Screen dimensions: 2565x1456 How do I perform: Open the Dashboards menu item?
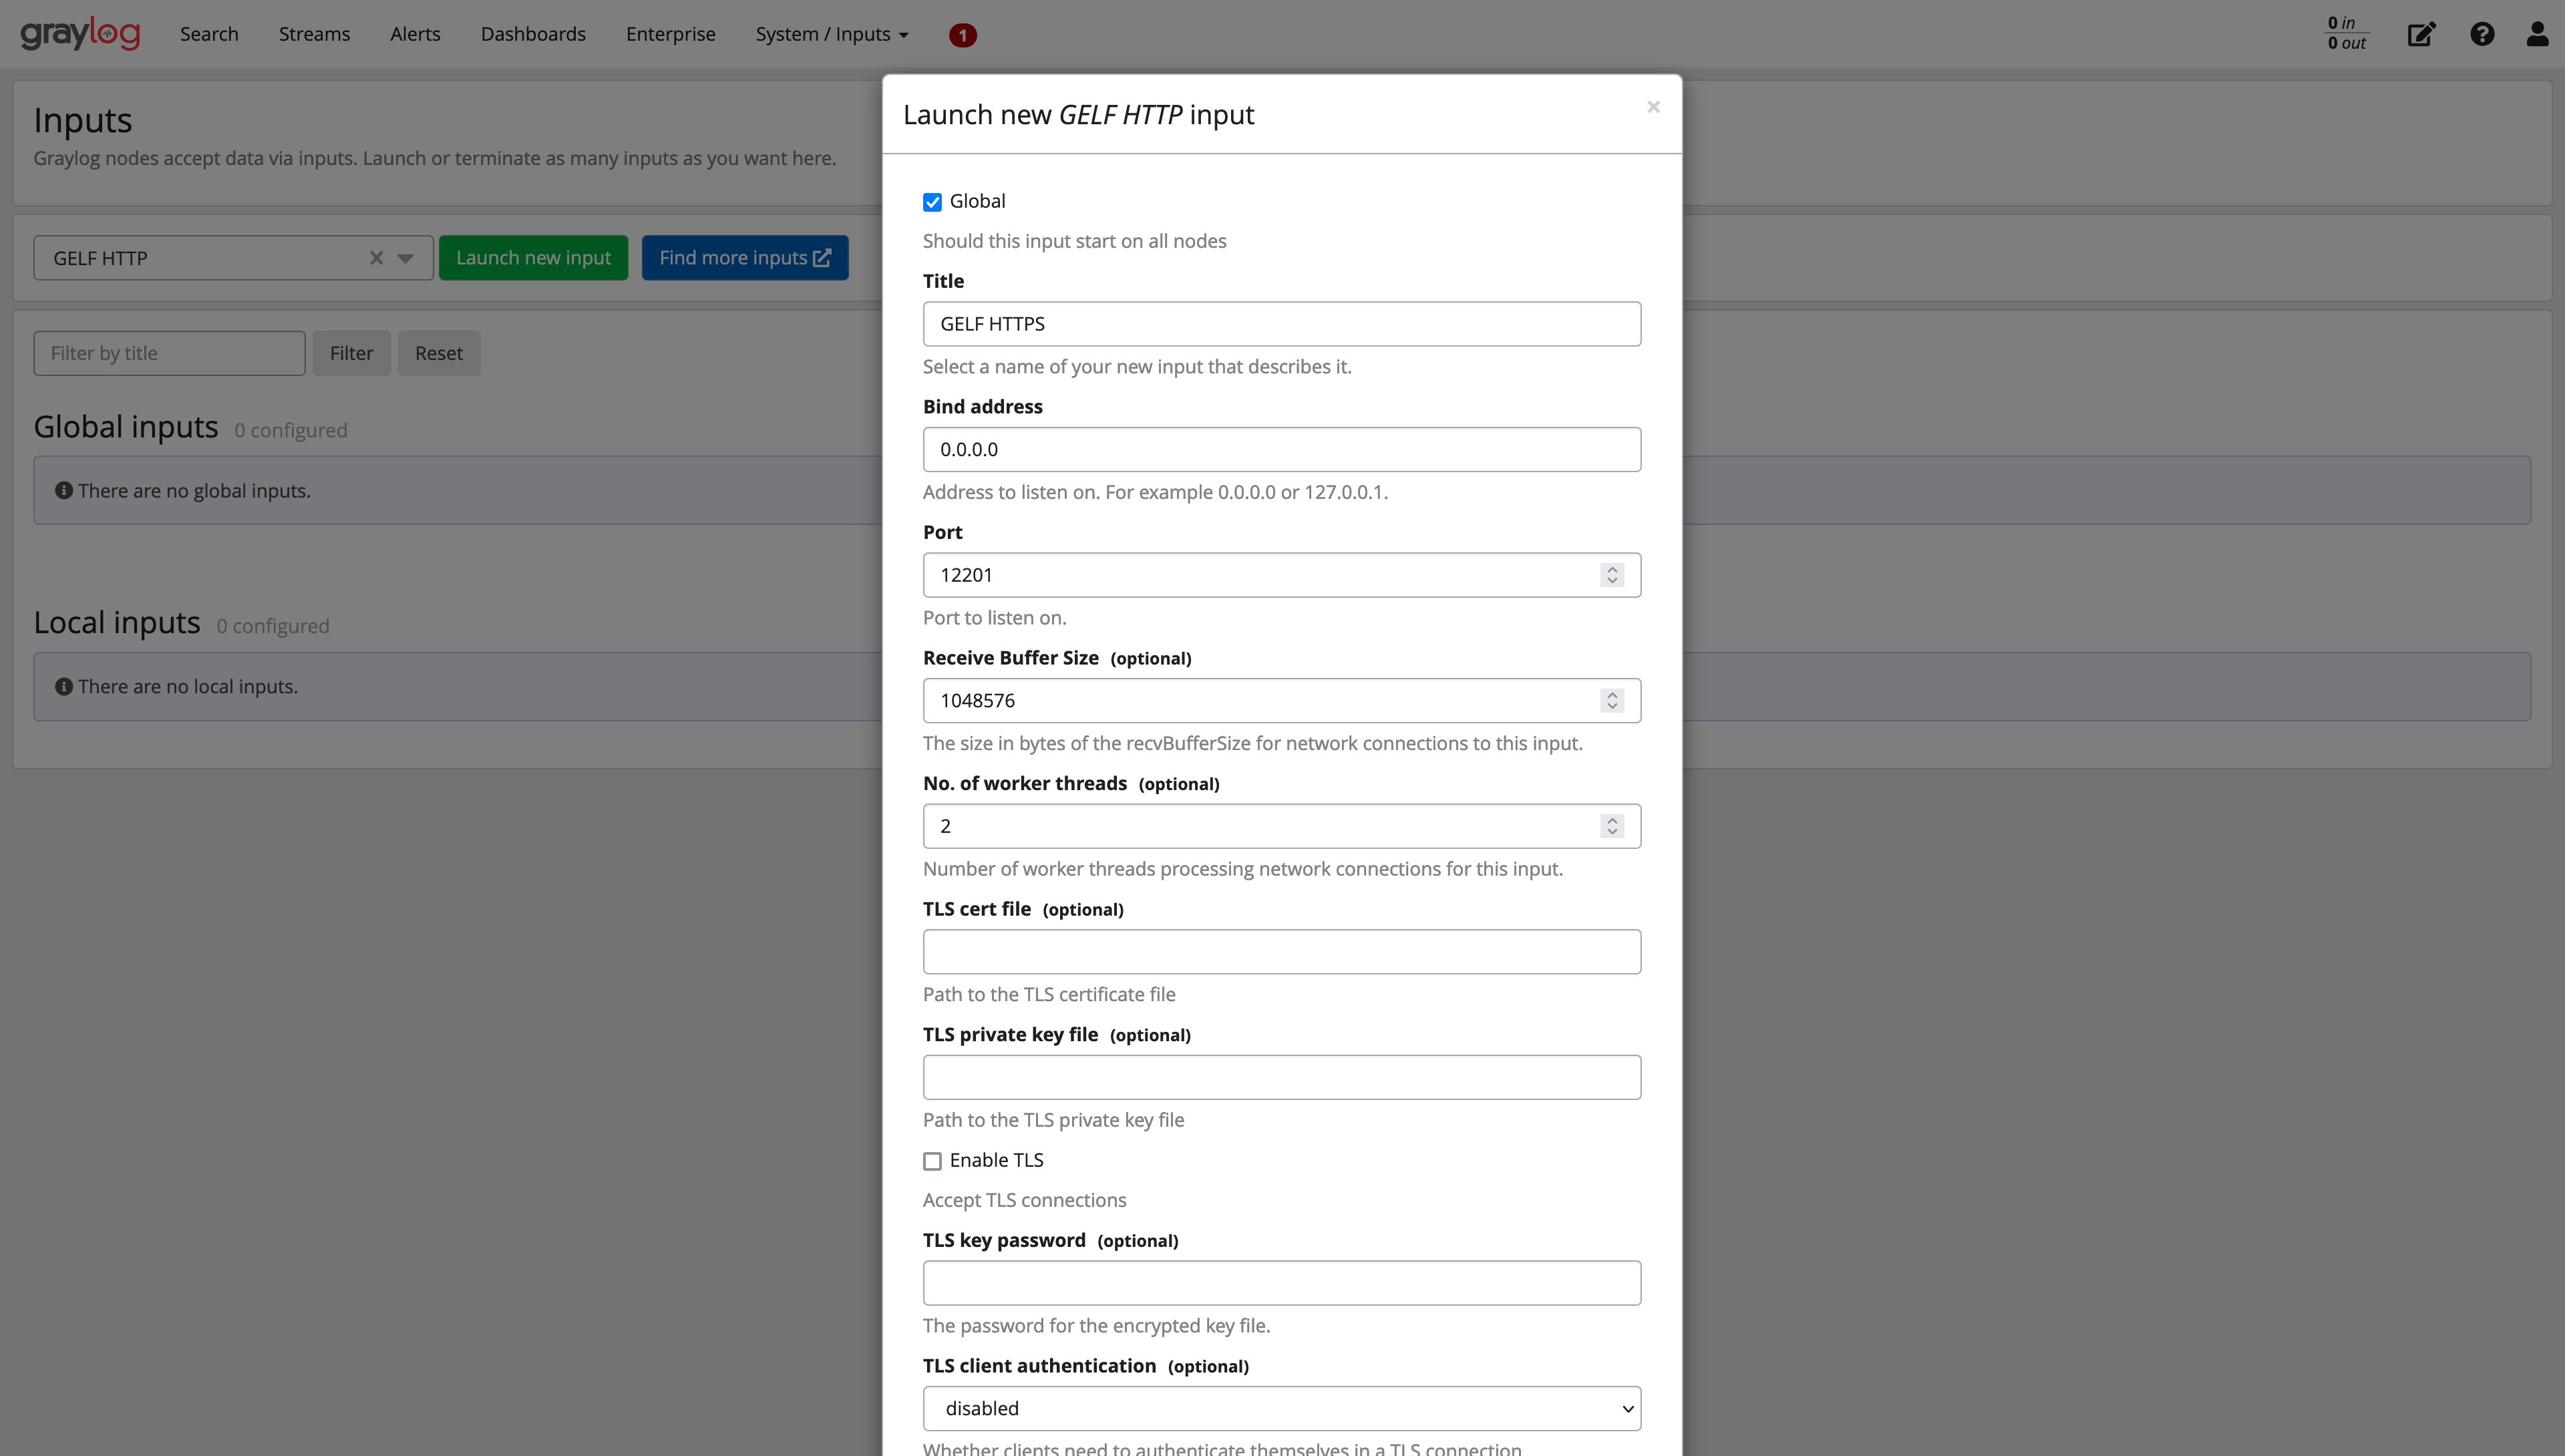coord(533,33)
